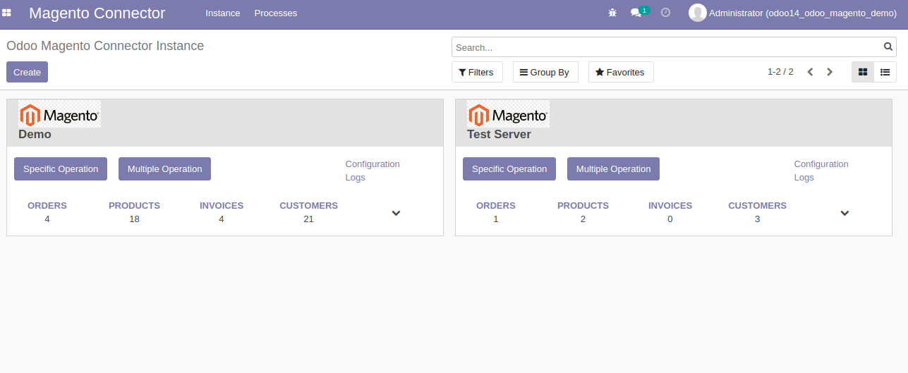Open the apps grid menu icon
Screen dimensions: 908x373
click(6, 13)
